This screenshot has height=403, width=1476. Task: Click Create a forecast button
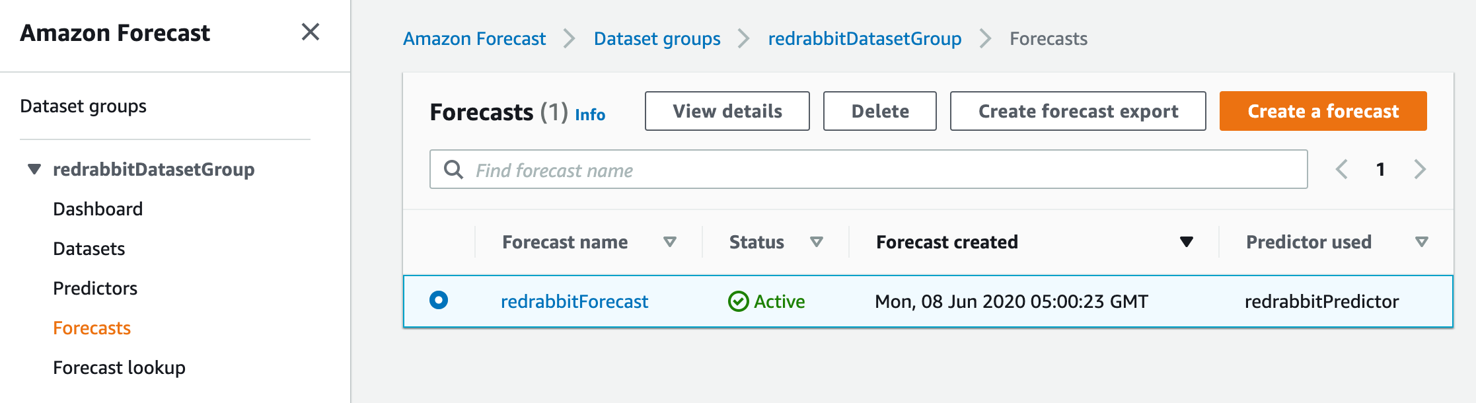1323,111
